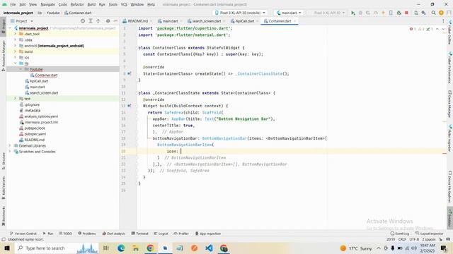Open the File menu
Image resolution: width=453 pixels, height=254 pixels.
point(13,4)
